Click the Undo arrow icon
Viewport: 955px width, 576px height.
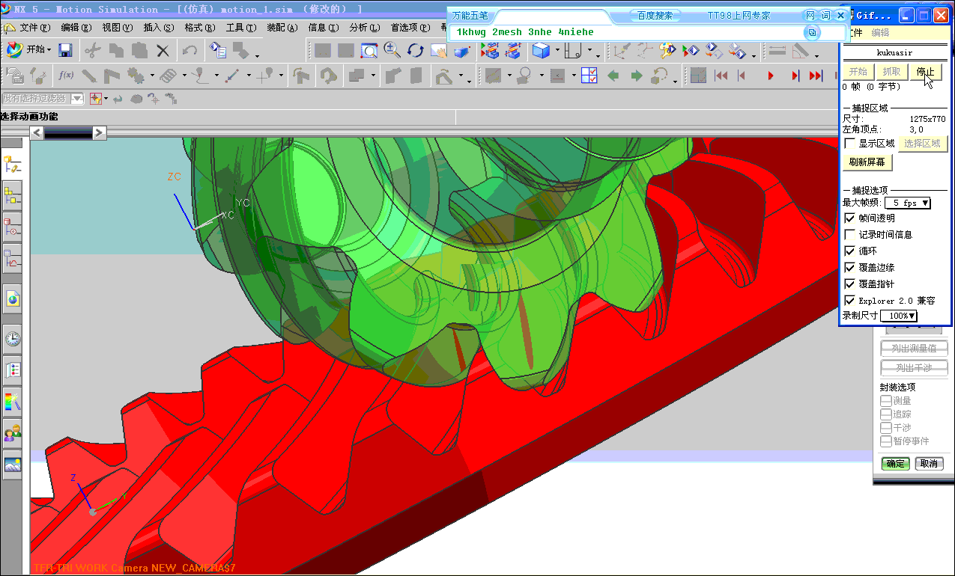(x=190, y=50)
